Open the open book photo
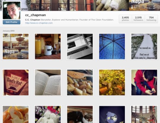This screenshot has height=123, width=160. [48, 82]
